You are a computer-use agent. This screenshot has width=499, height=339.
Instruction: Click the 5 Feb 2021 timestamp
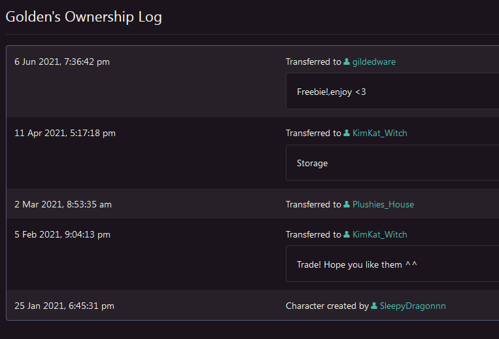click(x=62, y=235)
